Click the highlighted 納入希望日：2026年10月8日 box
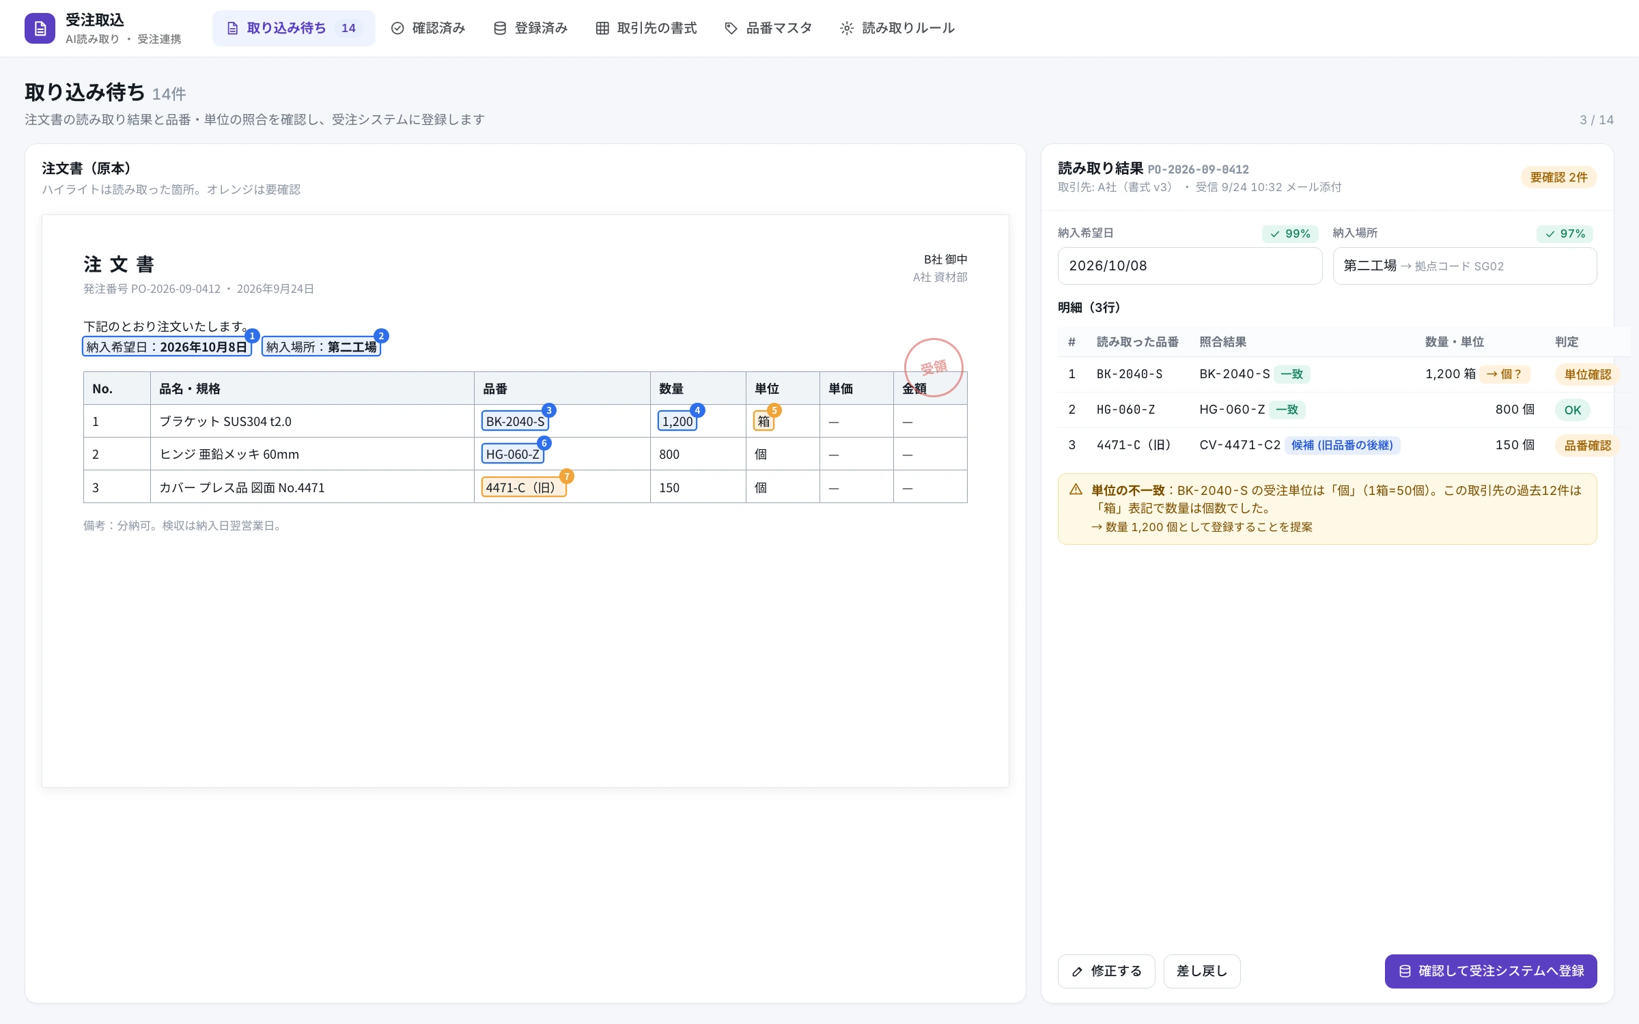The height and width of the screenshot is (1024, 1639). (x=167, y=347)
